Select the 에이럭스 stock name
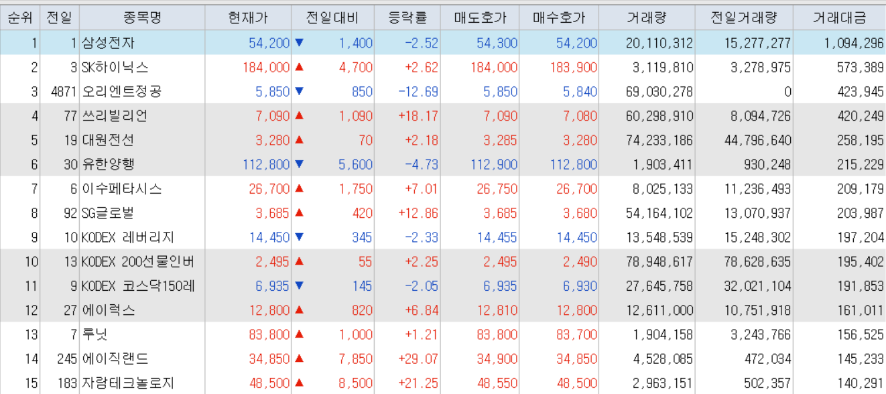Screen dimensions: 886x394 click(x=108, y=310)
